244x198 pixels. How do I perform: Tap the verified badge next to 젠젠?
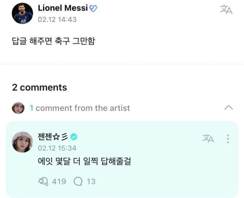point(74,137)
